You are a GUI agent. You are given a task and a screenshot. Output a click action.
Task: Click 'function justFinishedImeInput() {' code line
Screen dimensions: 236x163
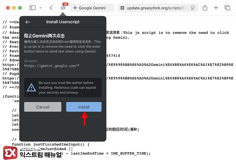click(51, 144)
